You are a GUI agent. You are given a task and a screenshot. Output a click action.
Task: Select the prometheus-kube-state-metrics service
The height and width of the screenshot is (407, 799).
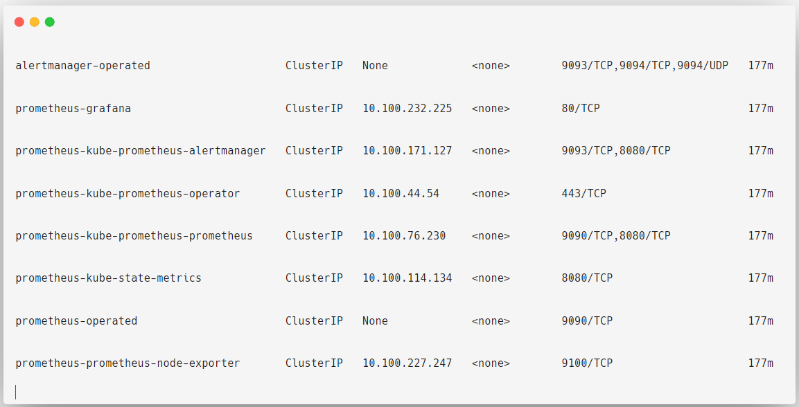[107, 278]
